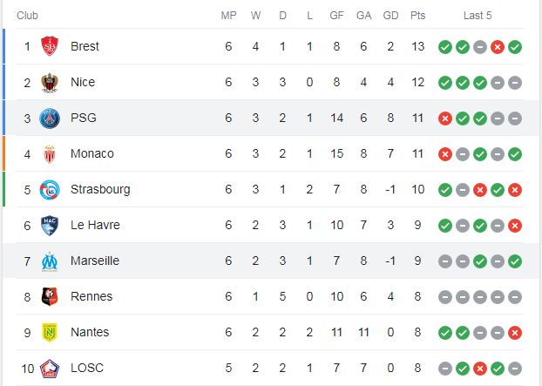
Task: Click the Rennes team name
Action: 91,296
